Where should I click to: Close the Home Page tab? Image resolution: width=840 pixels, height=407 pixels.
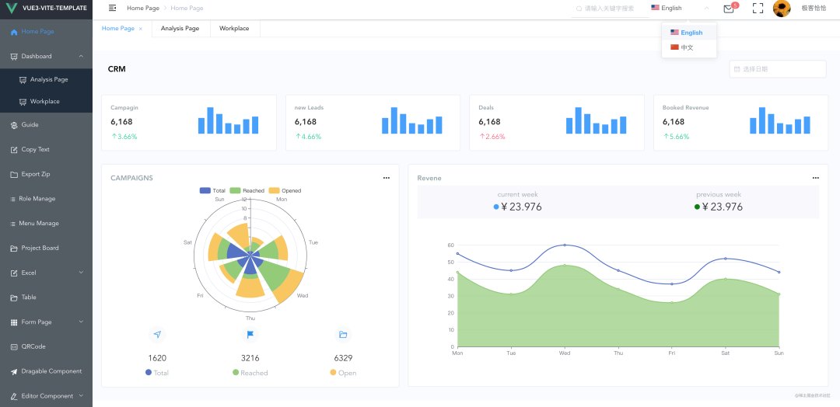[x=141, y=29]
